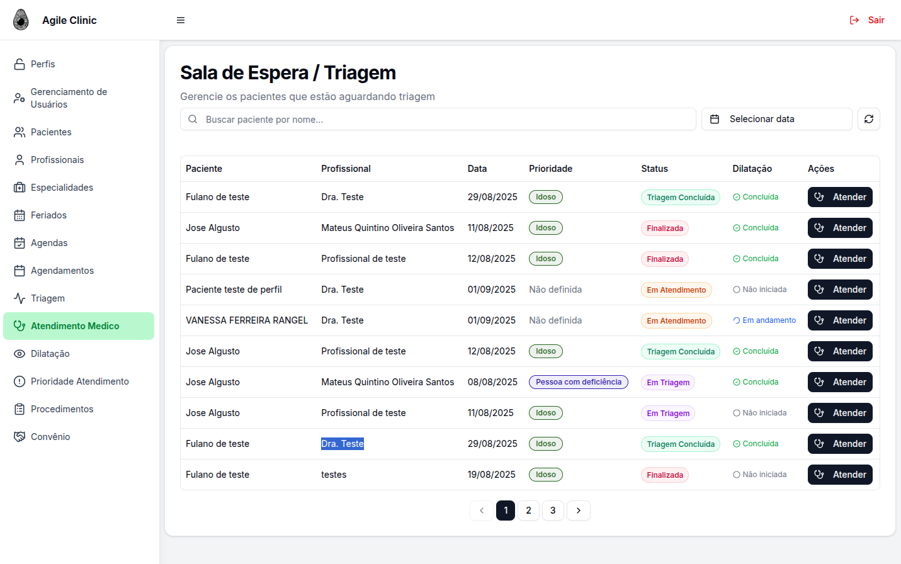Select page 3 in the pagination
This screenshot has height=564, width=901.
553,510
